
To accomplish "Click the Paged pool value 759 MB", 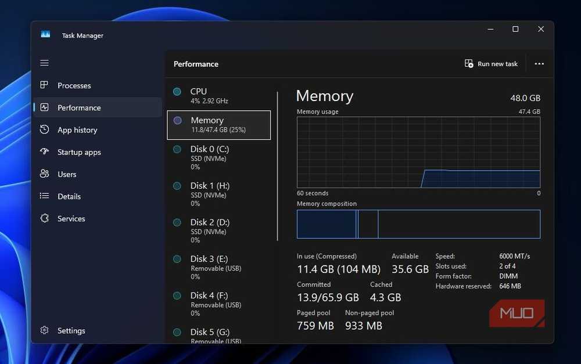I will pyautogui.click(x=315, y=326).
